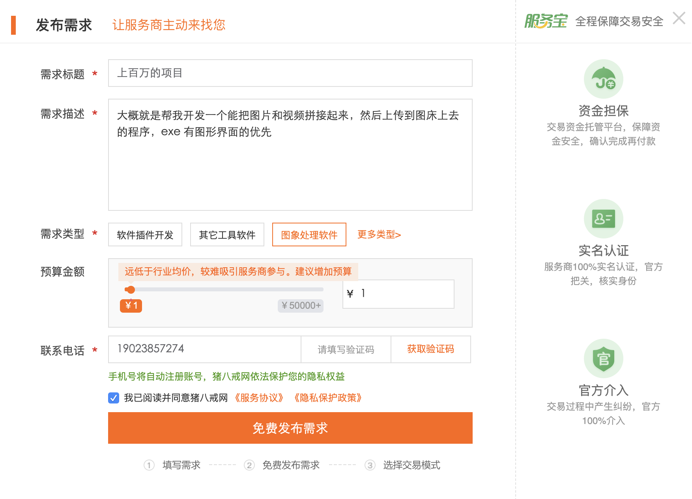Click step 3 选择交易模式
This screenshot has width=692, height=499.
[402, 465]
